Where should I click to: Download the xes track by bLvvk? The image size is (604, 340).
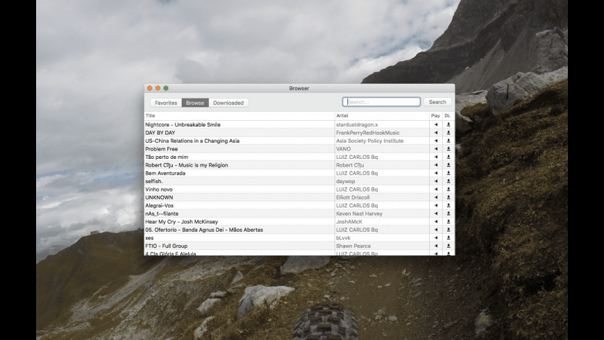[x=448, y=237]
